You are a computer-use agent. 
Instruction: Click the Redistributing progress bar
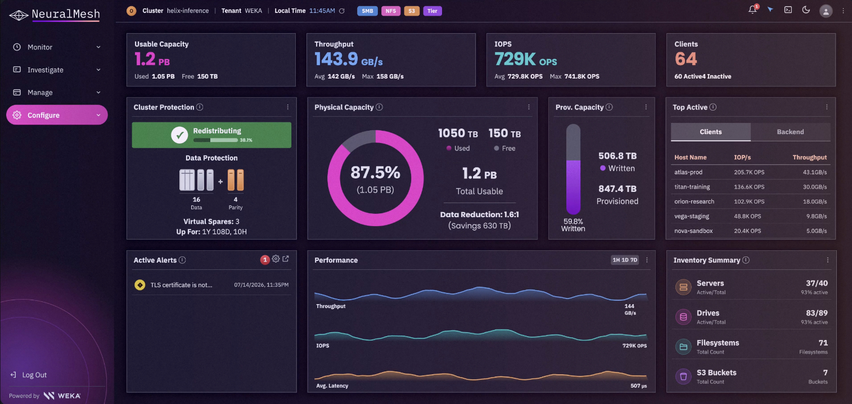[215, 140]
